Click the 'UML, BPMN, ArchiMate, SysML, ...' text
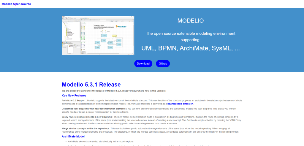Viewport: 304px width, 146px height. (191, 48)
